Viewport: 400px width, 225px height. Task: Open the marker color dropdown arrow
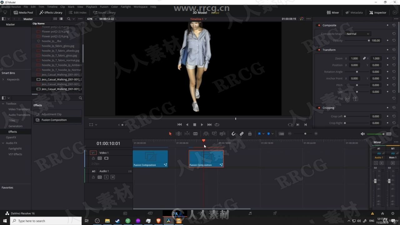click(x=272, y=134)
